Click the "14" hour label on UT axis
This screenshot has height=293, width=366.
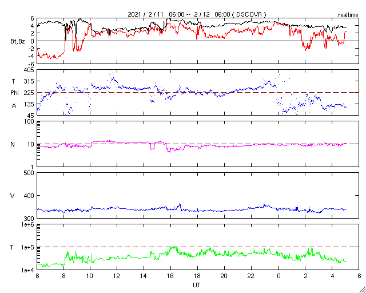click(x=144, y=276)
